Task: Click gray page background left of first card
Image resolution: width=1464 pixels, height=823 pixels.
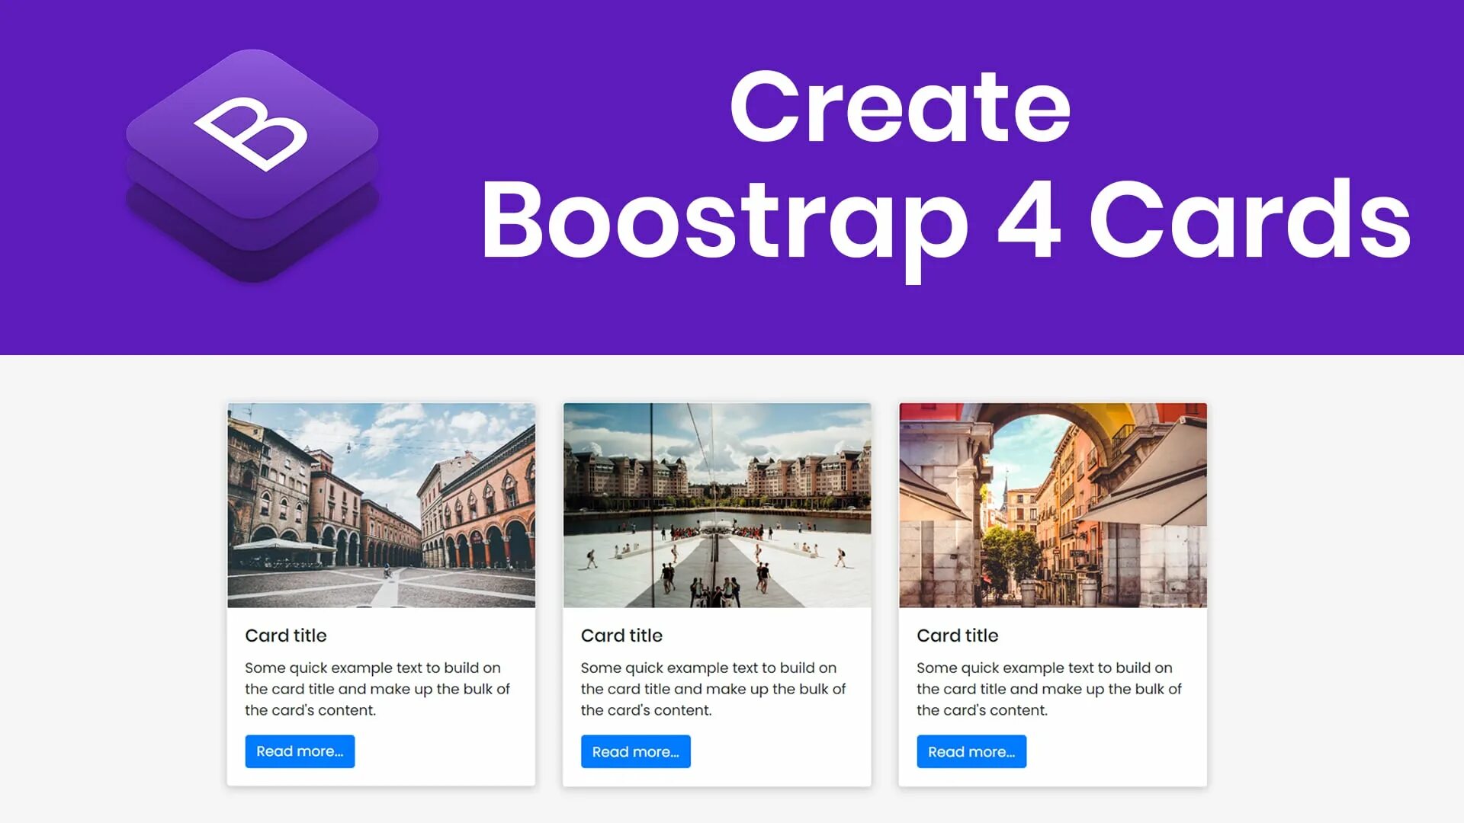Action: (114, 594)
